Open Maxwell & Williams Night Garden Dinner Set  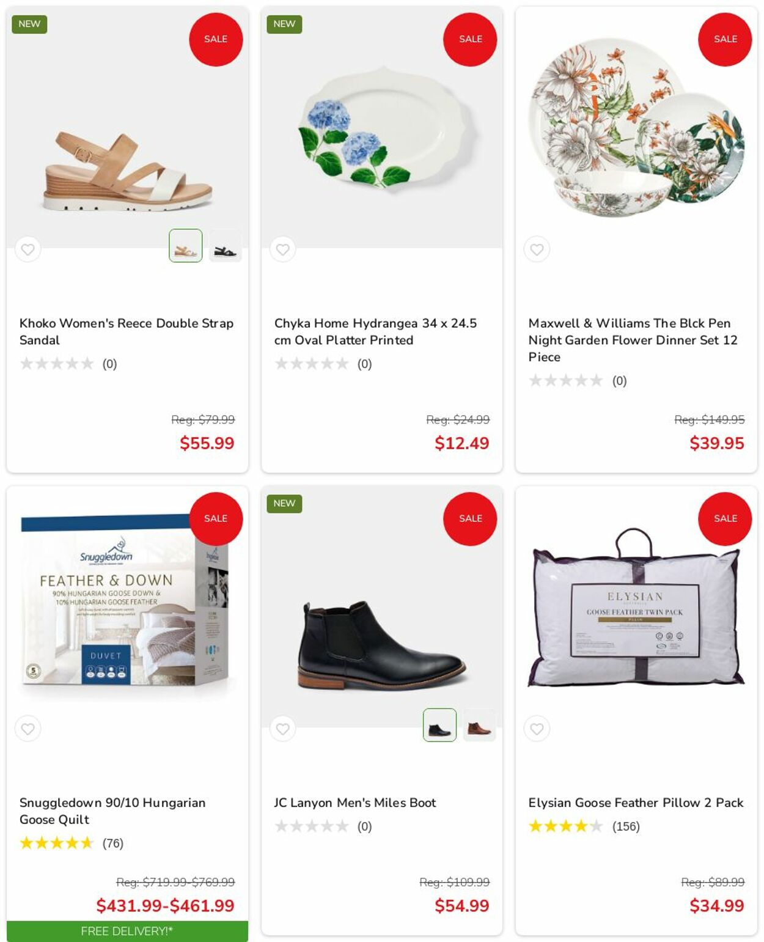click(x=633, y=340)
